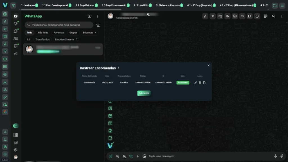Expand the Etiquetas dropdown
288x162 pixels.
pyautogui.click(x=90, y=33)
